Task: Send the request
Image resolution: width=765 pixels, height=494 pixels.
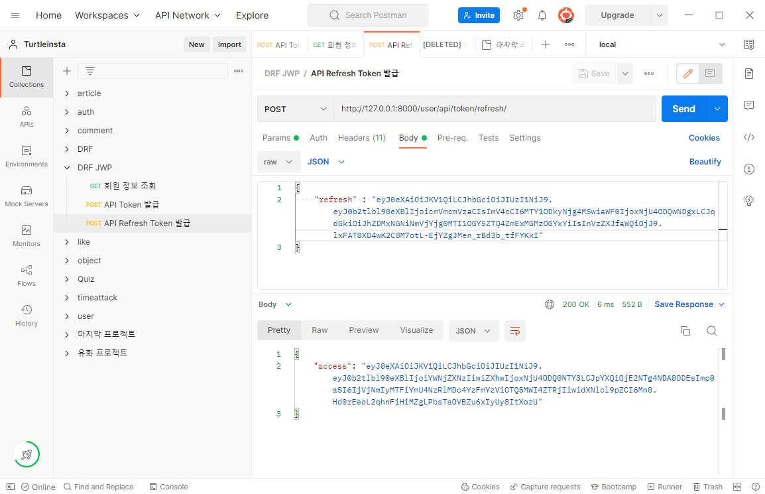Action: (683, 109)
